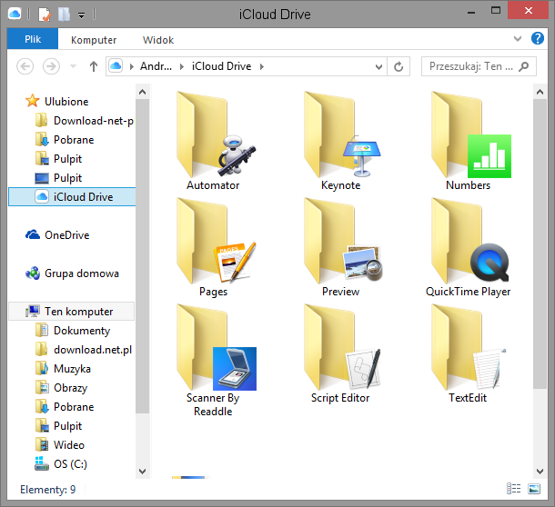This screenshot has height=507, width=555.
Task: Open Muzyka in navigation pane
Action: [63, 369]
